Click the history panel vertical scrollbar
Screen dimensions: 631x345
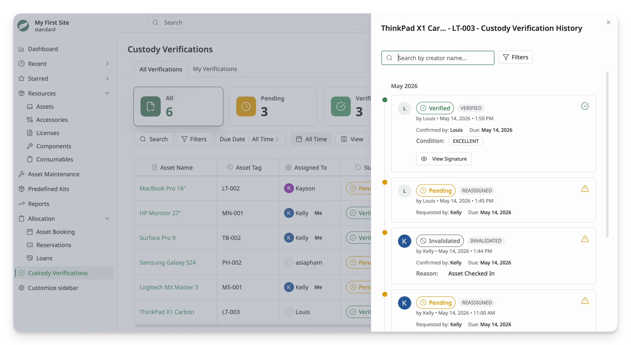pos(607,154)
